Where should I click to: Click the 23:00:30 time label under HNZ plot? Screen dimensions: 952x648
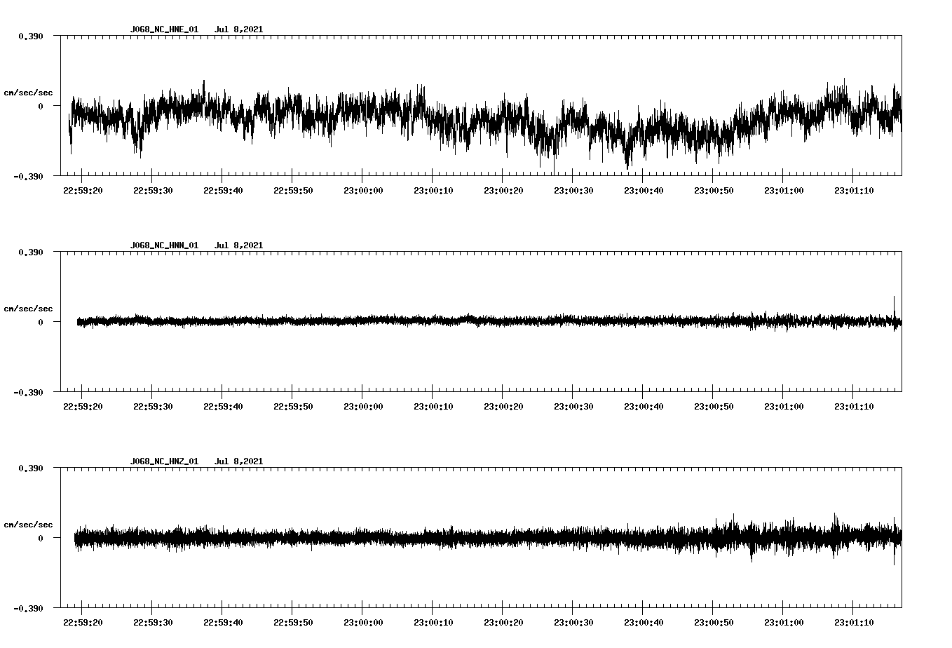[x=573, y=623]
